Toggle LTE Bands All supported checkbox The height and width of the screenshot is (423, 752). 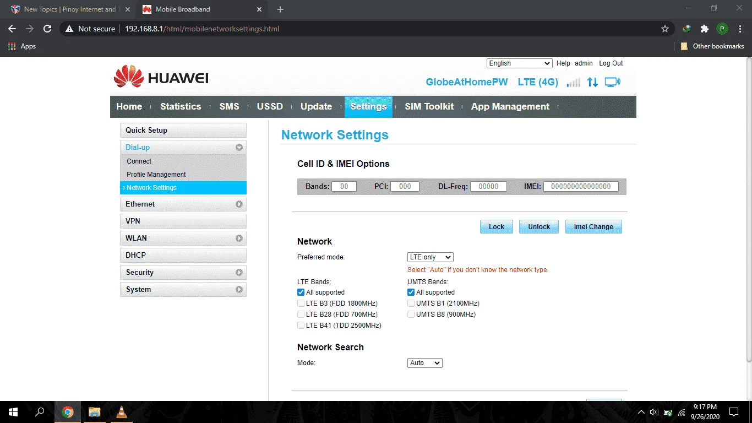coord(301,292)
